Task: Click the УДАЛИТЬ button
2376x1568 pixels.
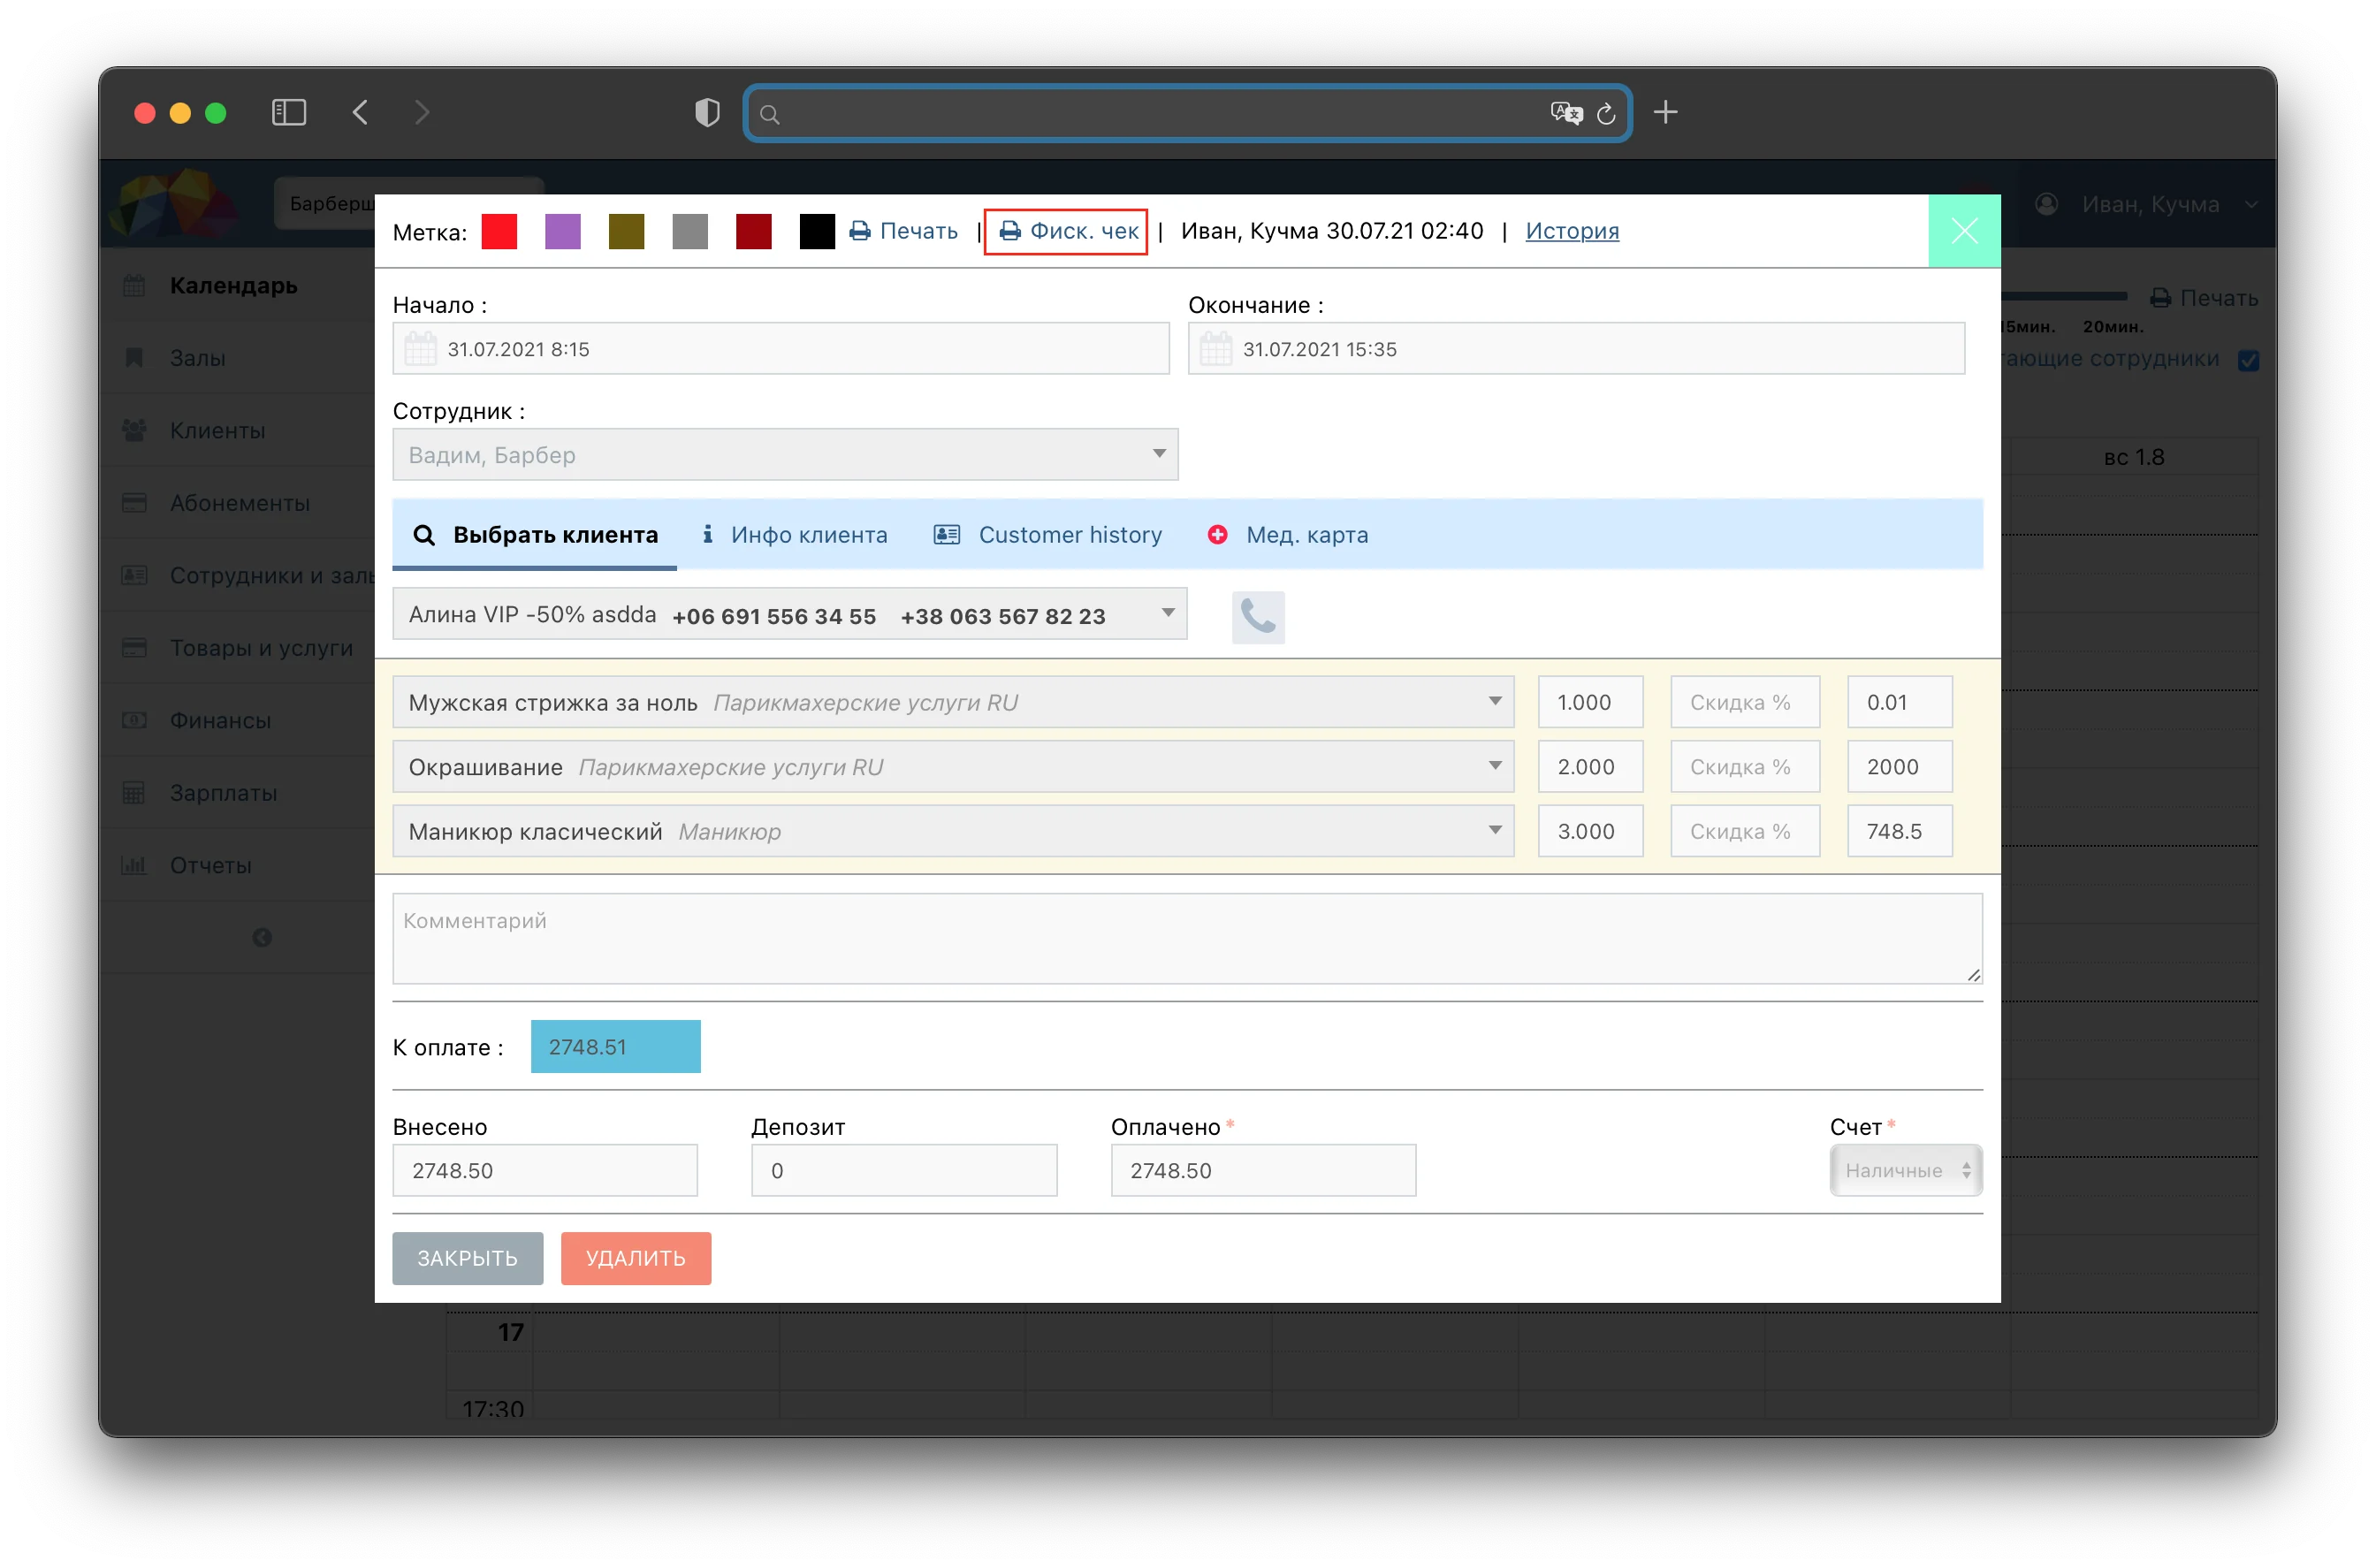Action: point(636,1258)
